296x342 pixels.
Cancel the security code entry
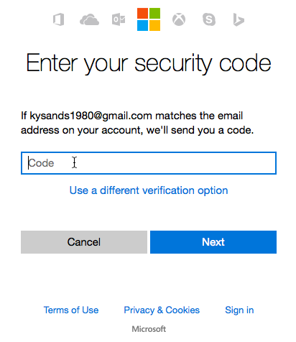coord(84,242)
